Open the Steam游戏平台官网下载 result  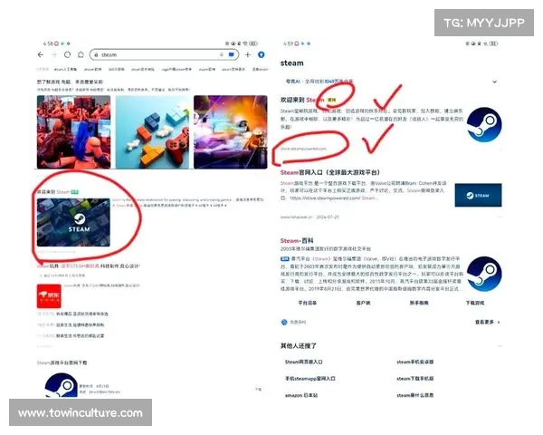click(x=62, y=362)
